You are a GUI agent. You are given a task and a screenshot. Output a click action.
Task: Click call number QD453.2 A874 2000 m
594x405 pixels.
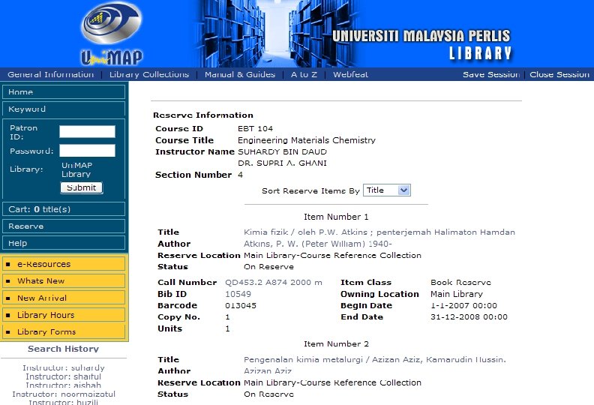(274, 283)
